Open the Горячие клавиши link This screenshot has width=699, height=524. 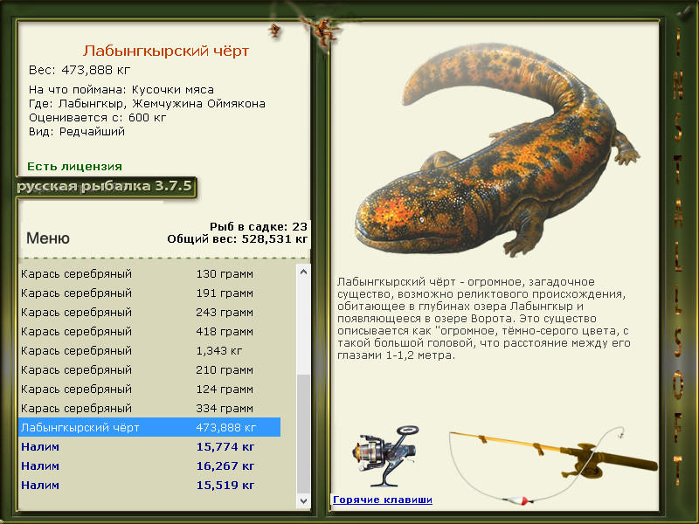[383, 500]
